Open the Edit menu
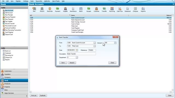Image resolution: width=175 pixels, height=98 pixels. 7,1
